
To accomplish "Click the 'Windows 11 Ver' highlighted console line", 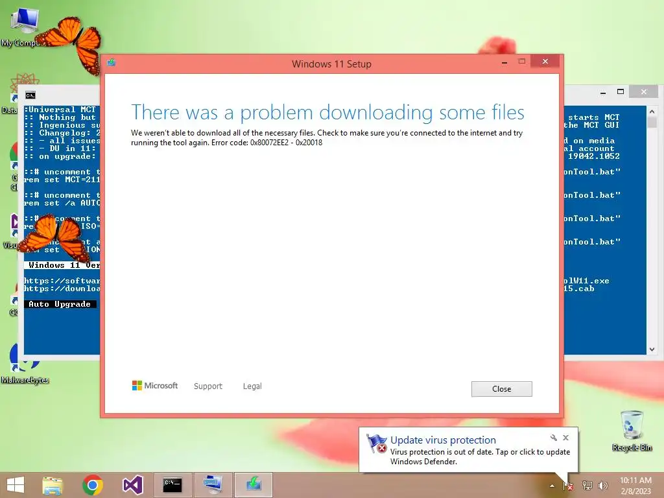I will (63, 265).
